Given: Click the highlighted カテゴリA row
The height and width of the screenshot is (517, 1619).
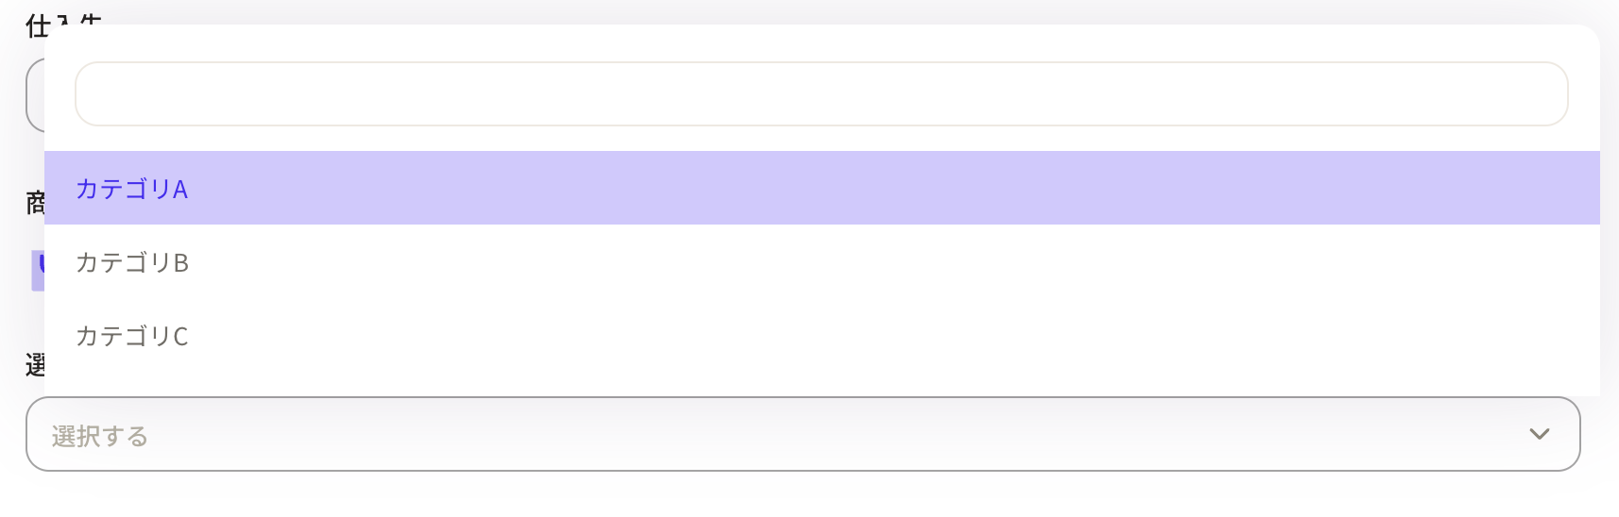Looking at the screenshot, I should pyautogui.click(x=822, y=188).
